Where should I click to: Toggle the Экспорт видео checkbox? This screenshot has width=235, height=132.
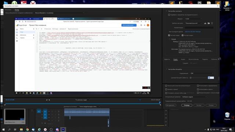(x=169, y=35)
